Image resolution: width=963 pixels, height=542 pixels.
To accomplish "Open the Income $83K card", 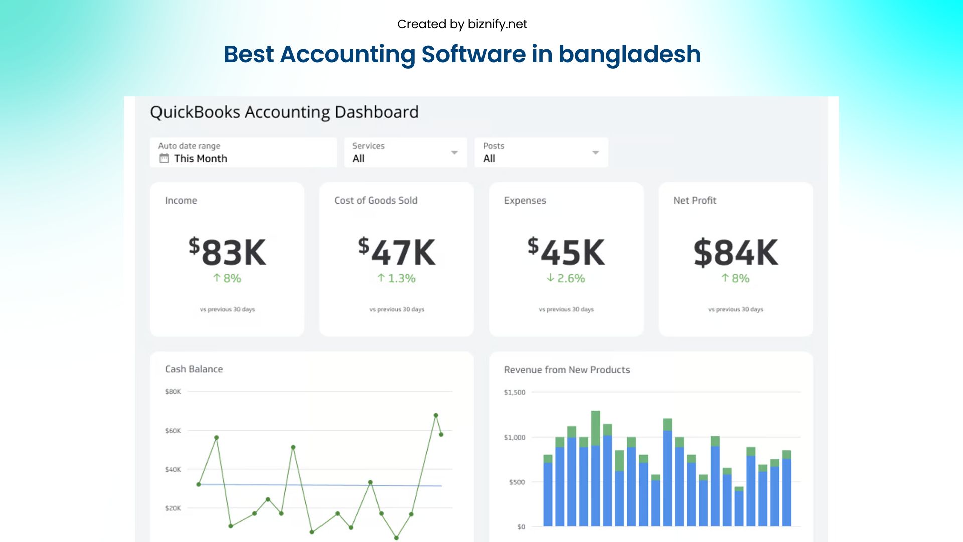I will (x=227, y=259).
